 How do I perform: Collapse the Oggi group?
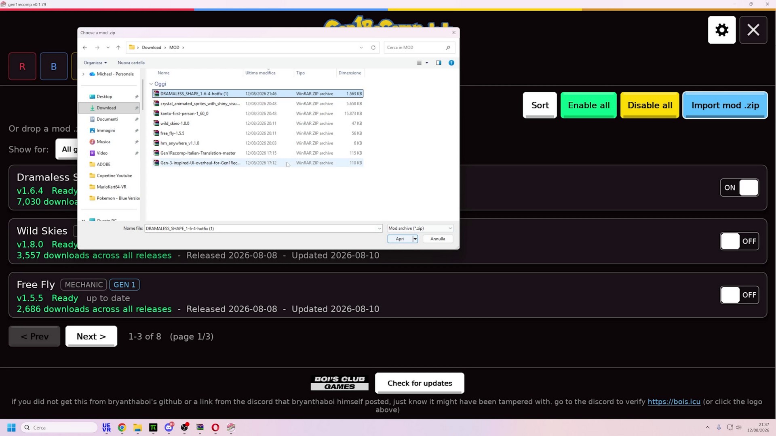coord(151,84)
